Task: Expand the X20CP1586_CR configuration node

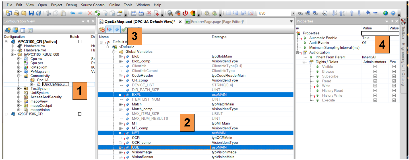Action: (6, 114)
